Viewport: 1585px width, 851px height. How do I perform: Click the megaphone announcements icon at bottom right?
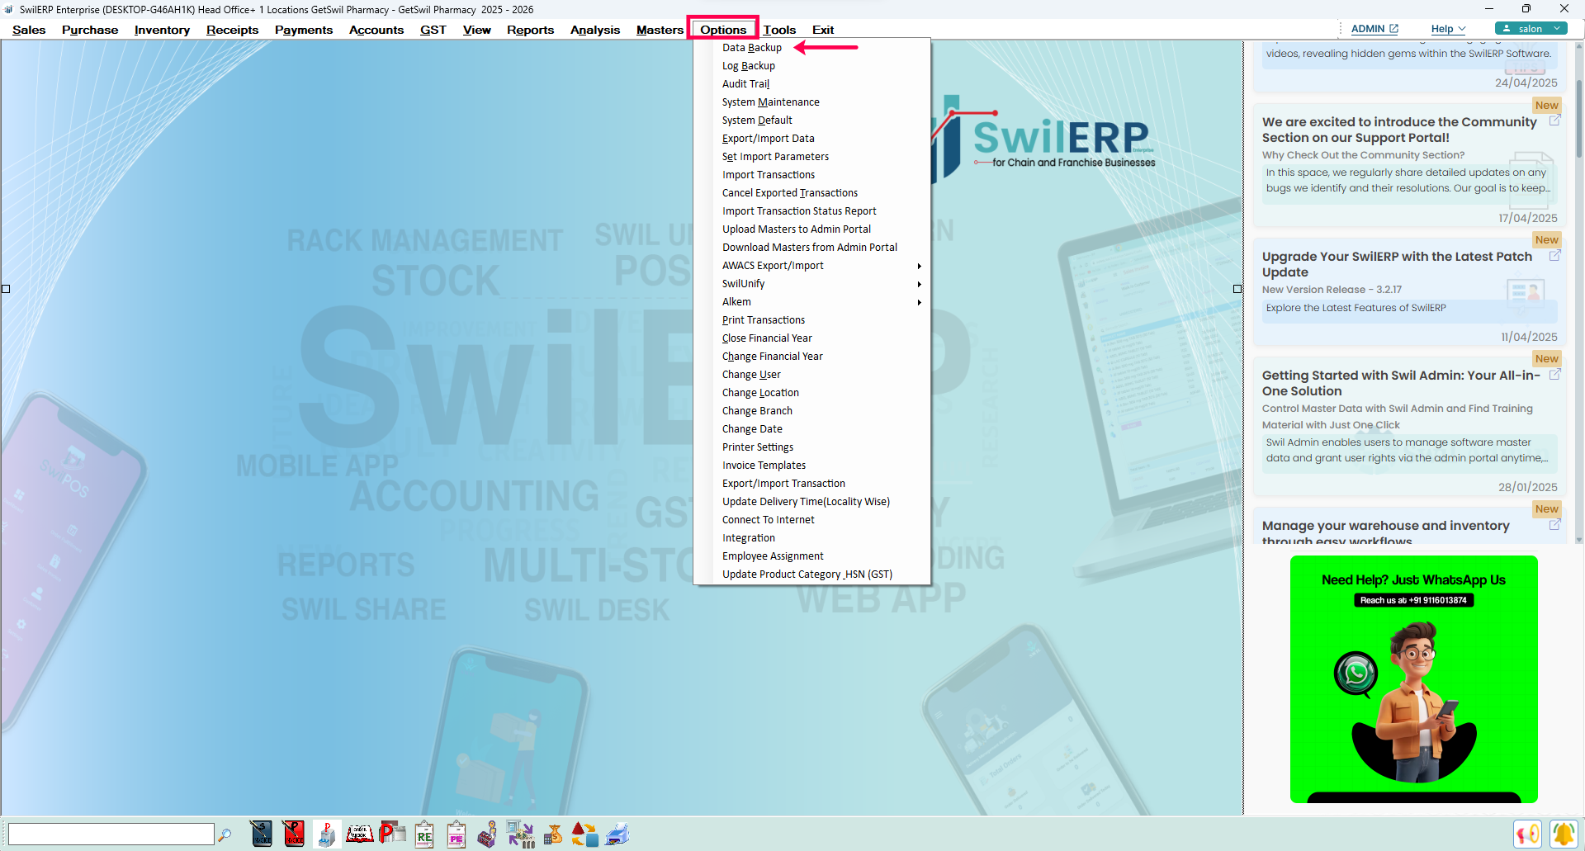1527,834
